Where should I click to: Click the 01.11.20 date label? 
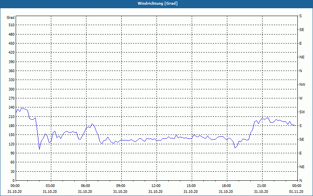click(x=296, y=192)
